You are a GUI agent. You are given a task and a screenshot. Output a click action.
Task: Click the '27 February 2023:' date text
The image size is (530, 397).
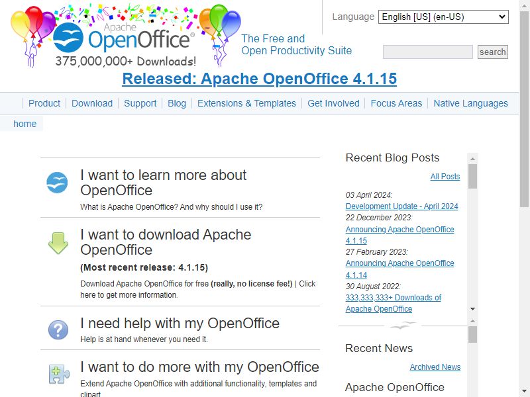click(x=376, y=252)
